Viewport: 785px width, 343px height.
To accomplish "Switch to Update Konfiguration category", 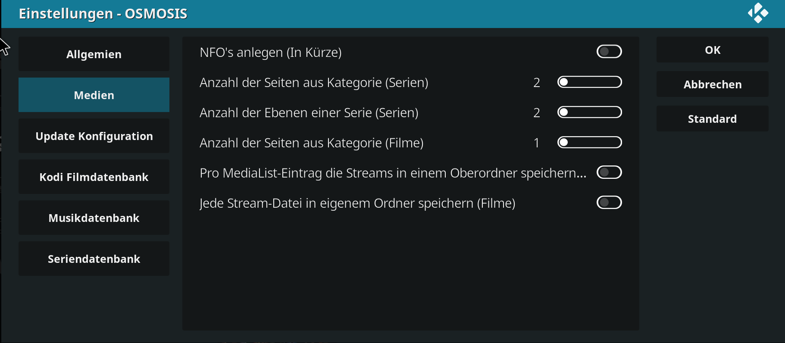I will (94, 136).
